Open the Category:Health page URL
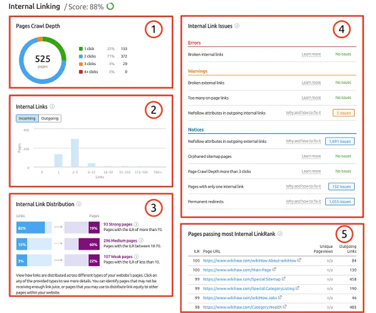The height and width of the screenshot is (313, 376). (x=242, y=307)
